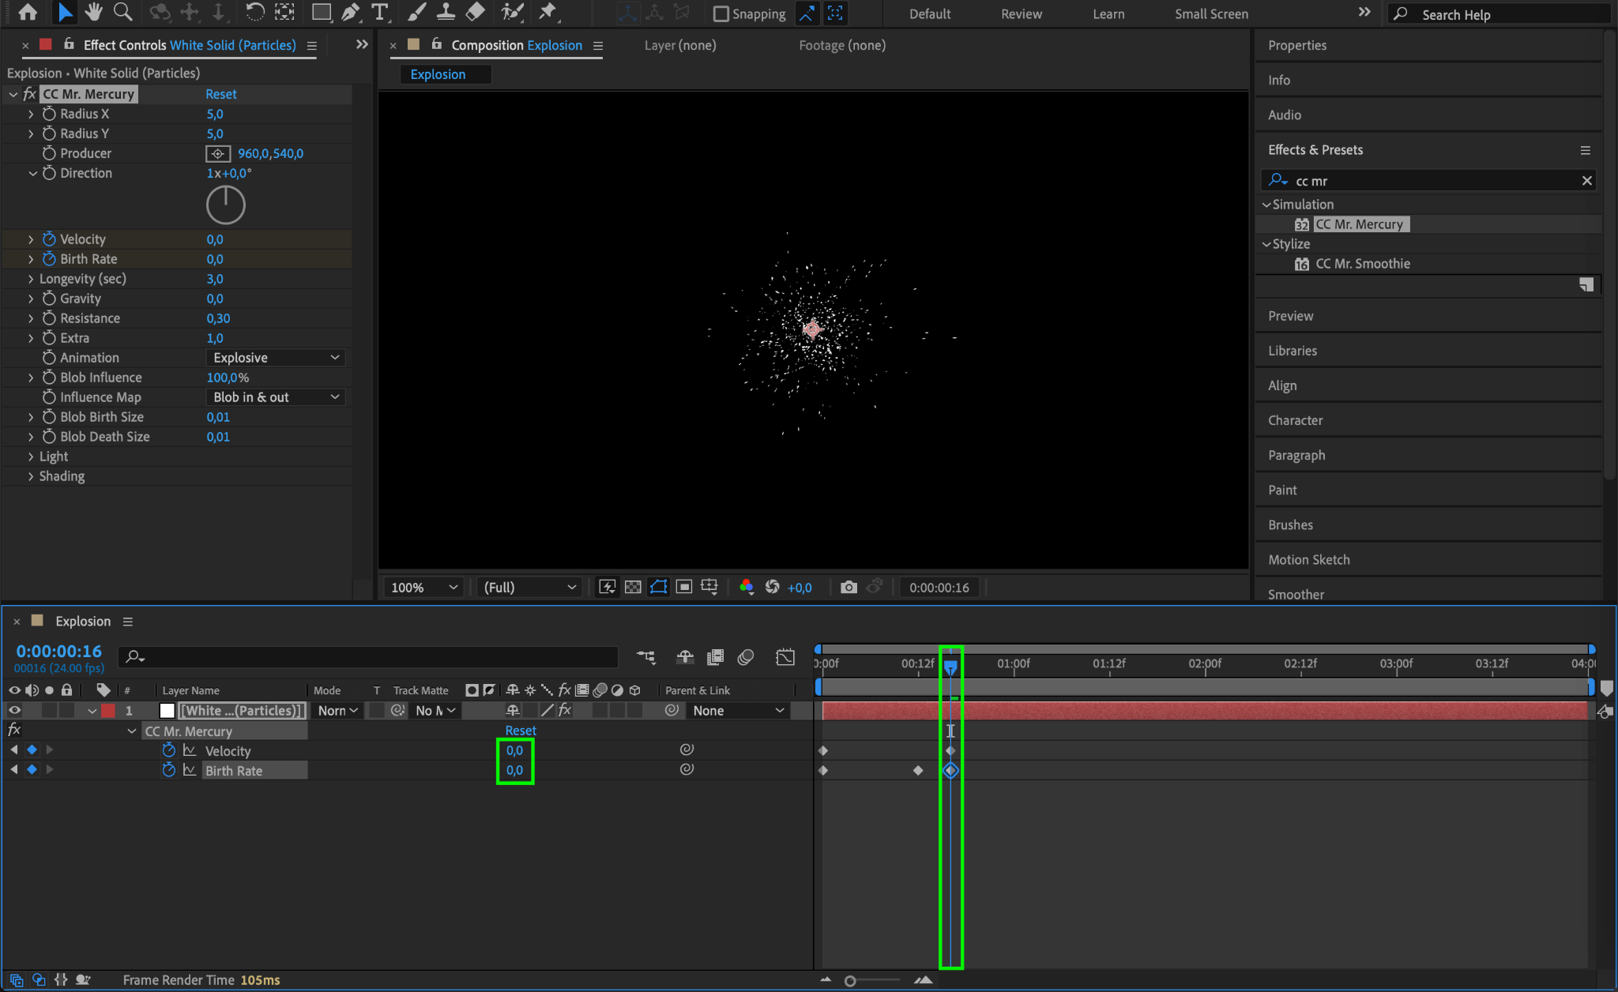The image size is (1618, 992).
Task: Select the Pen tool
Action: (350, 12)
